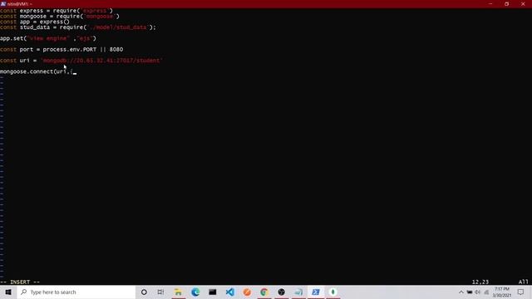Open Task View in the taskbar

click(160, 292)
